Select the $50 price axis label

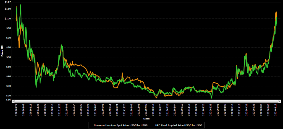tap(8, 67)
